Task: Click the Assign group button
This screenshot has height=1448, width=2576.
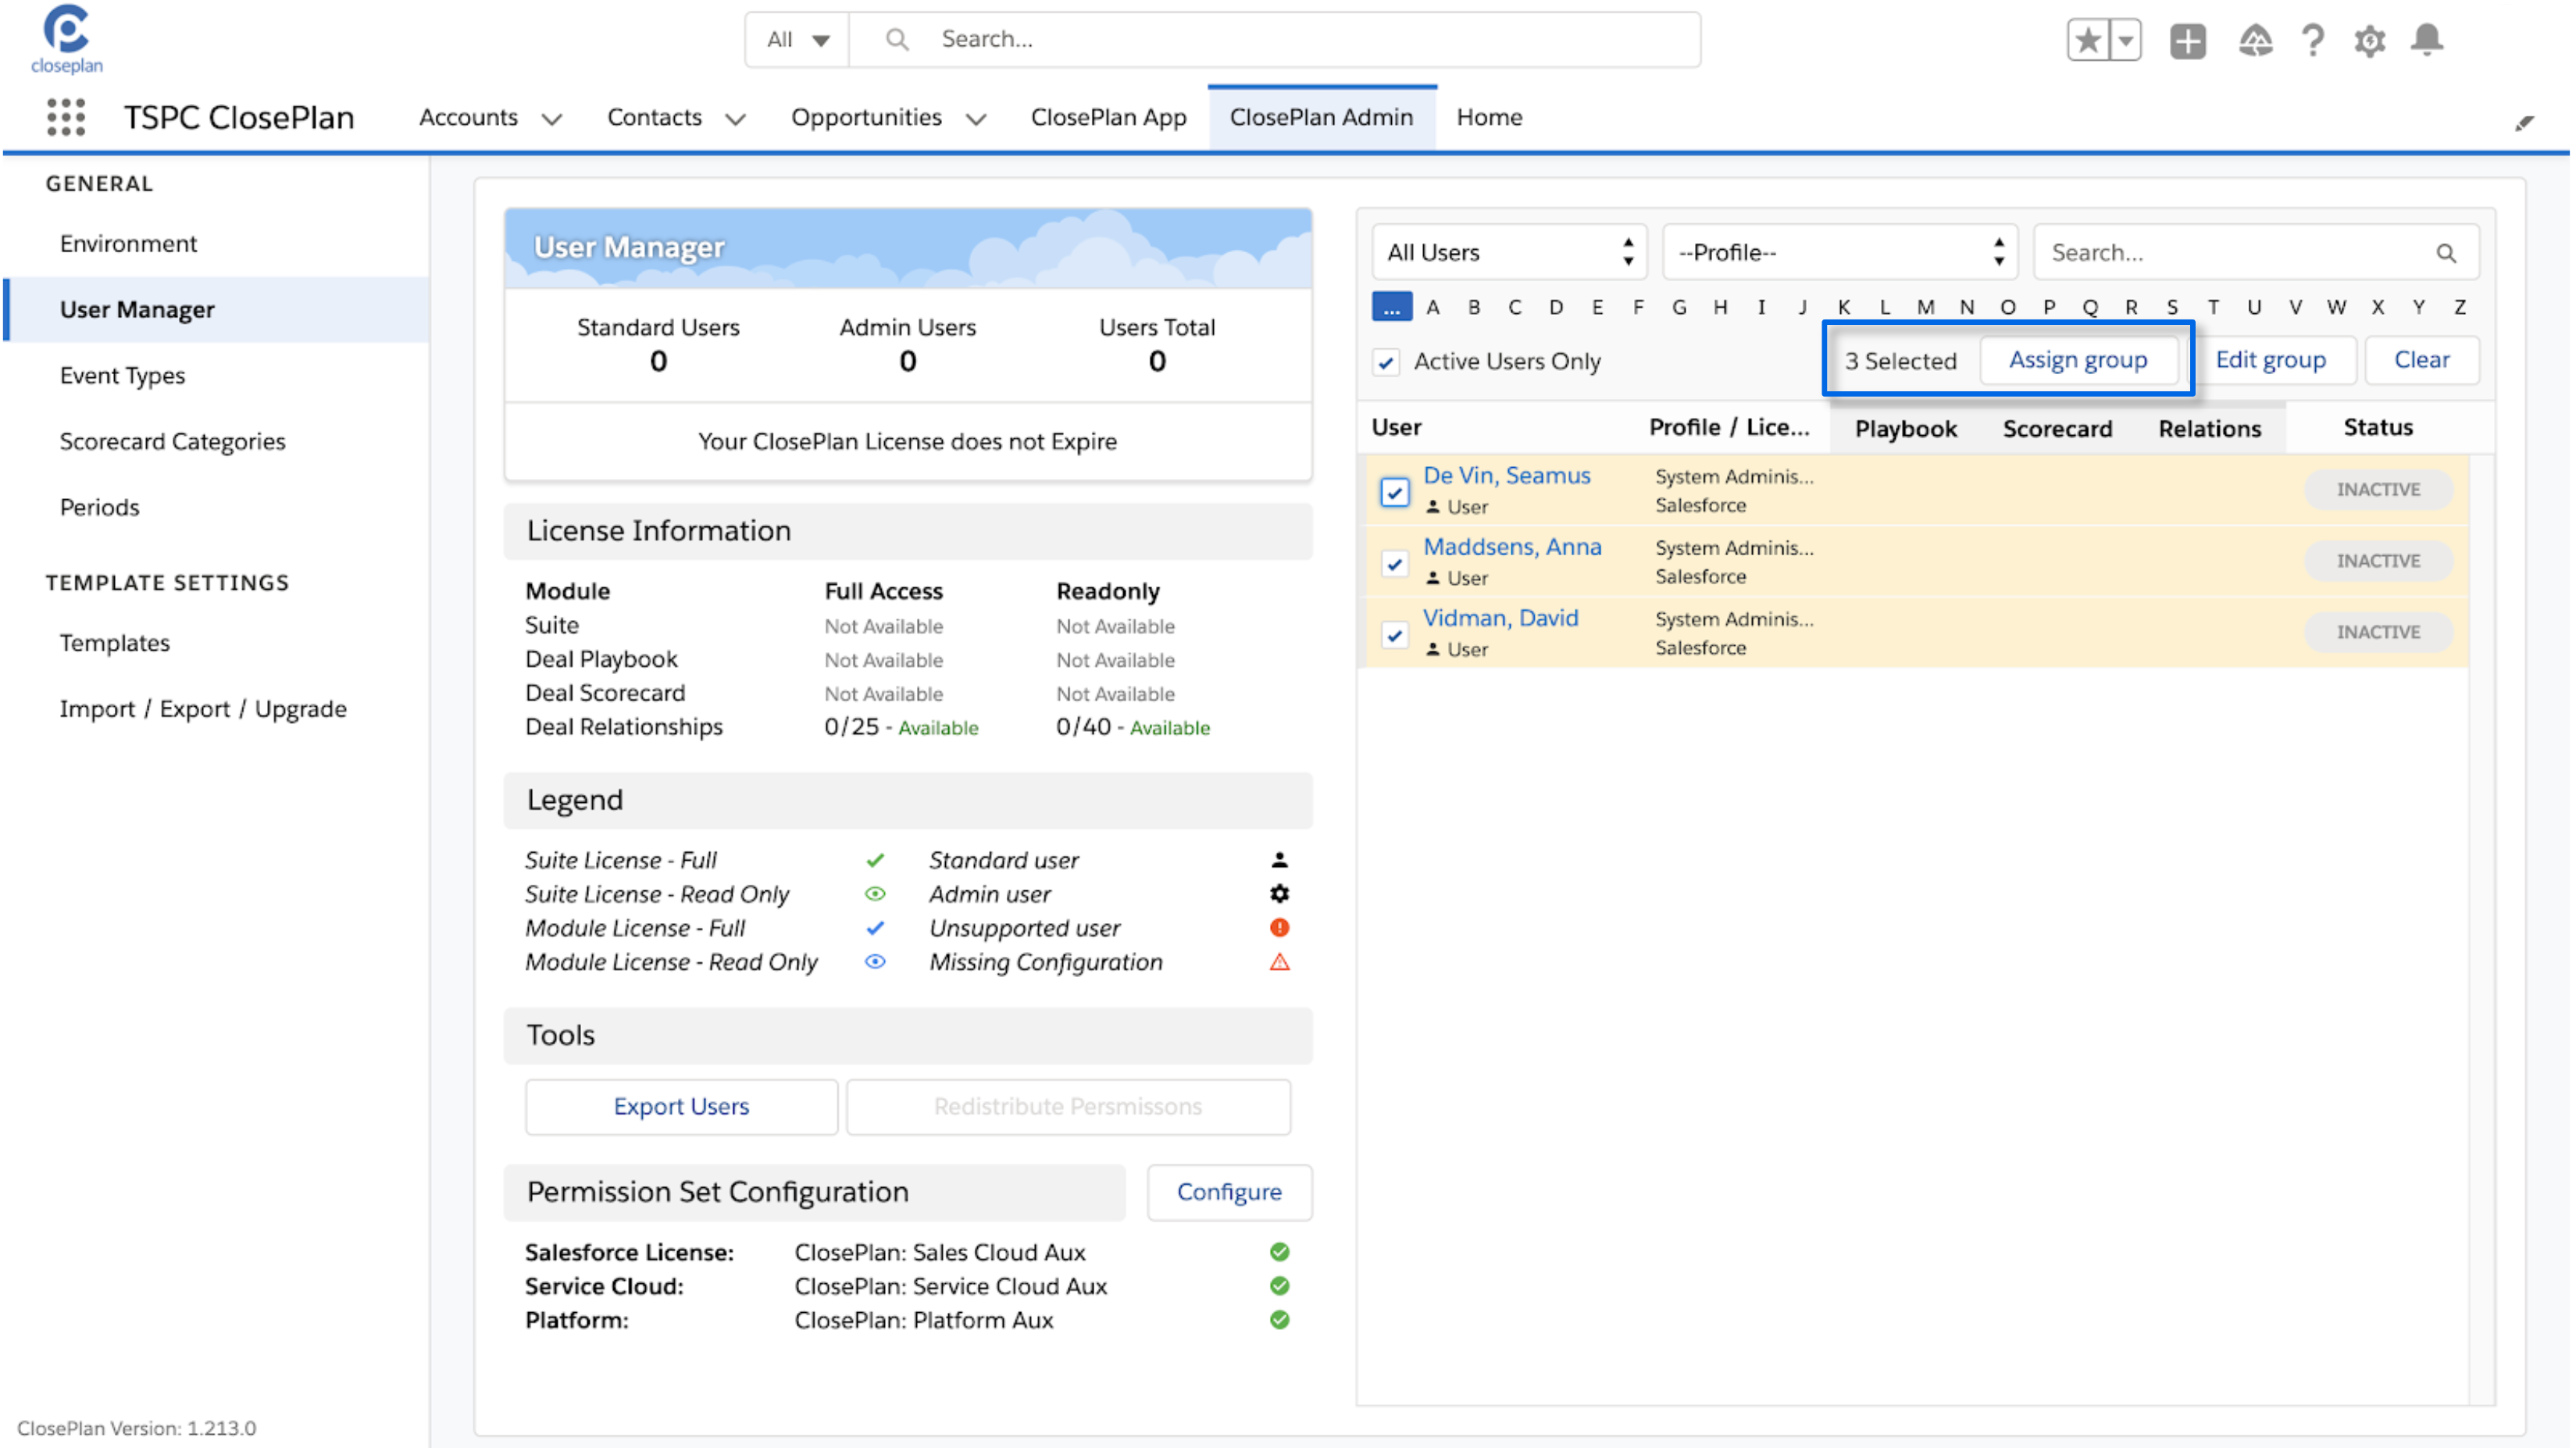Action: pyautogui.click(x=2077, y=360)
